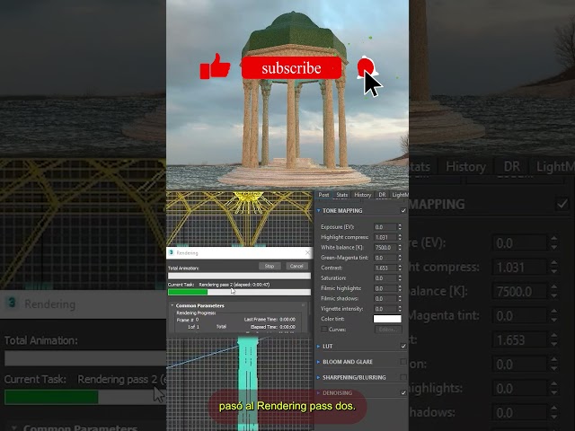Click the red notification bell icon

366,67
